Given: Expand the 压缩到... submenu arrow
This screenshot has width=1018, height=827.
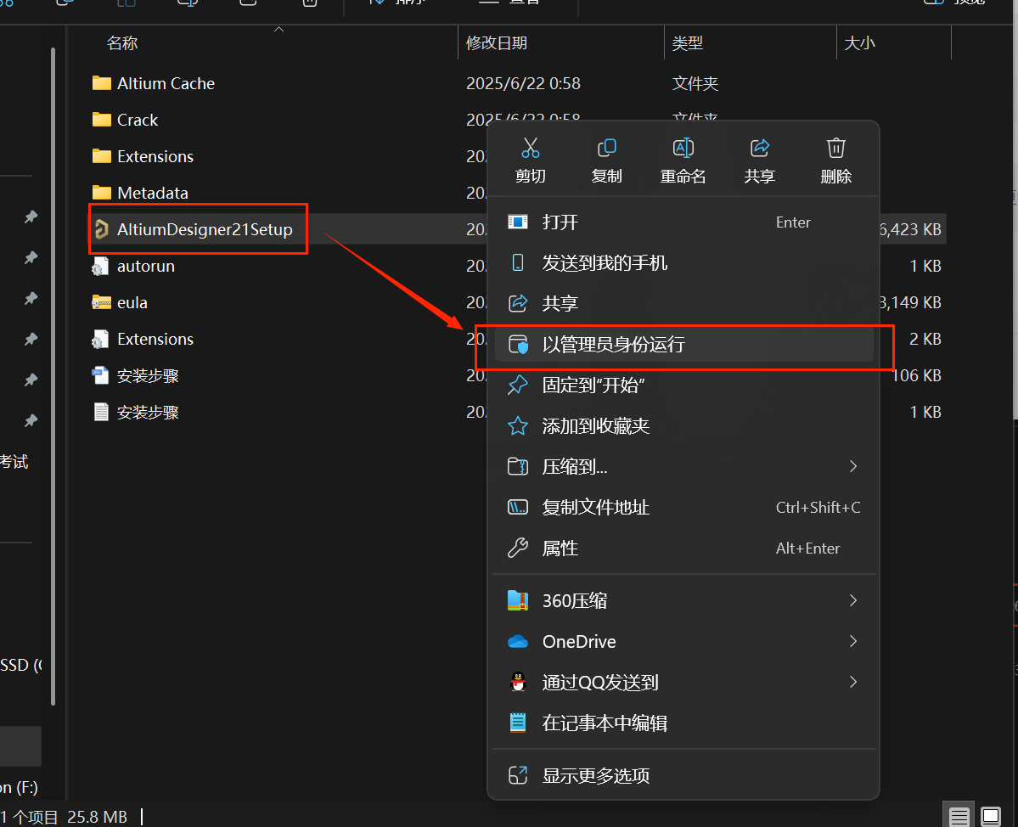Looking at the screenshot, I should [853, 466].
